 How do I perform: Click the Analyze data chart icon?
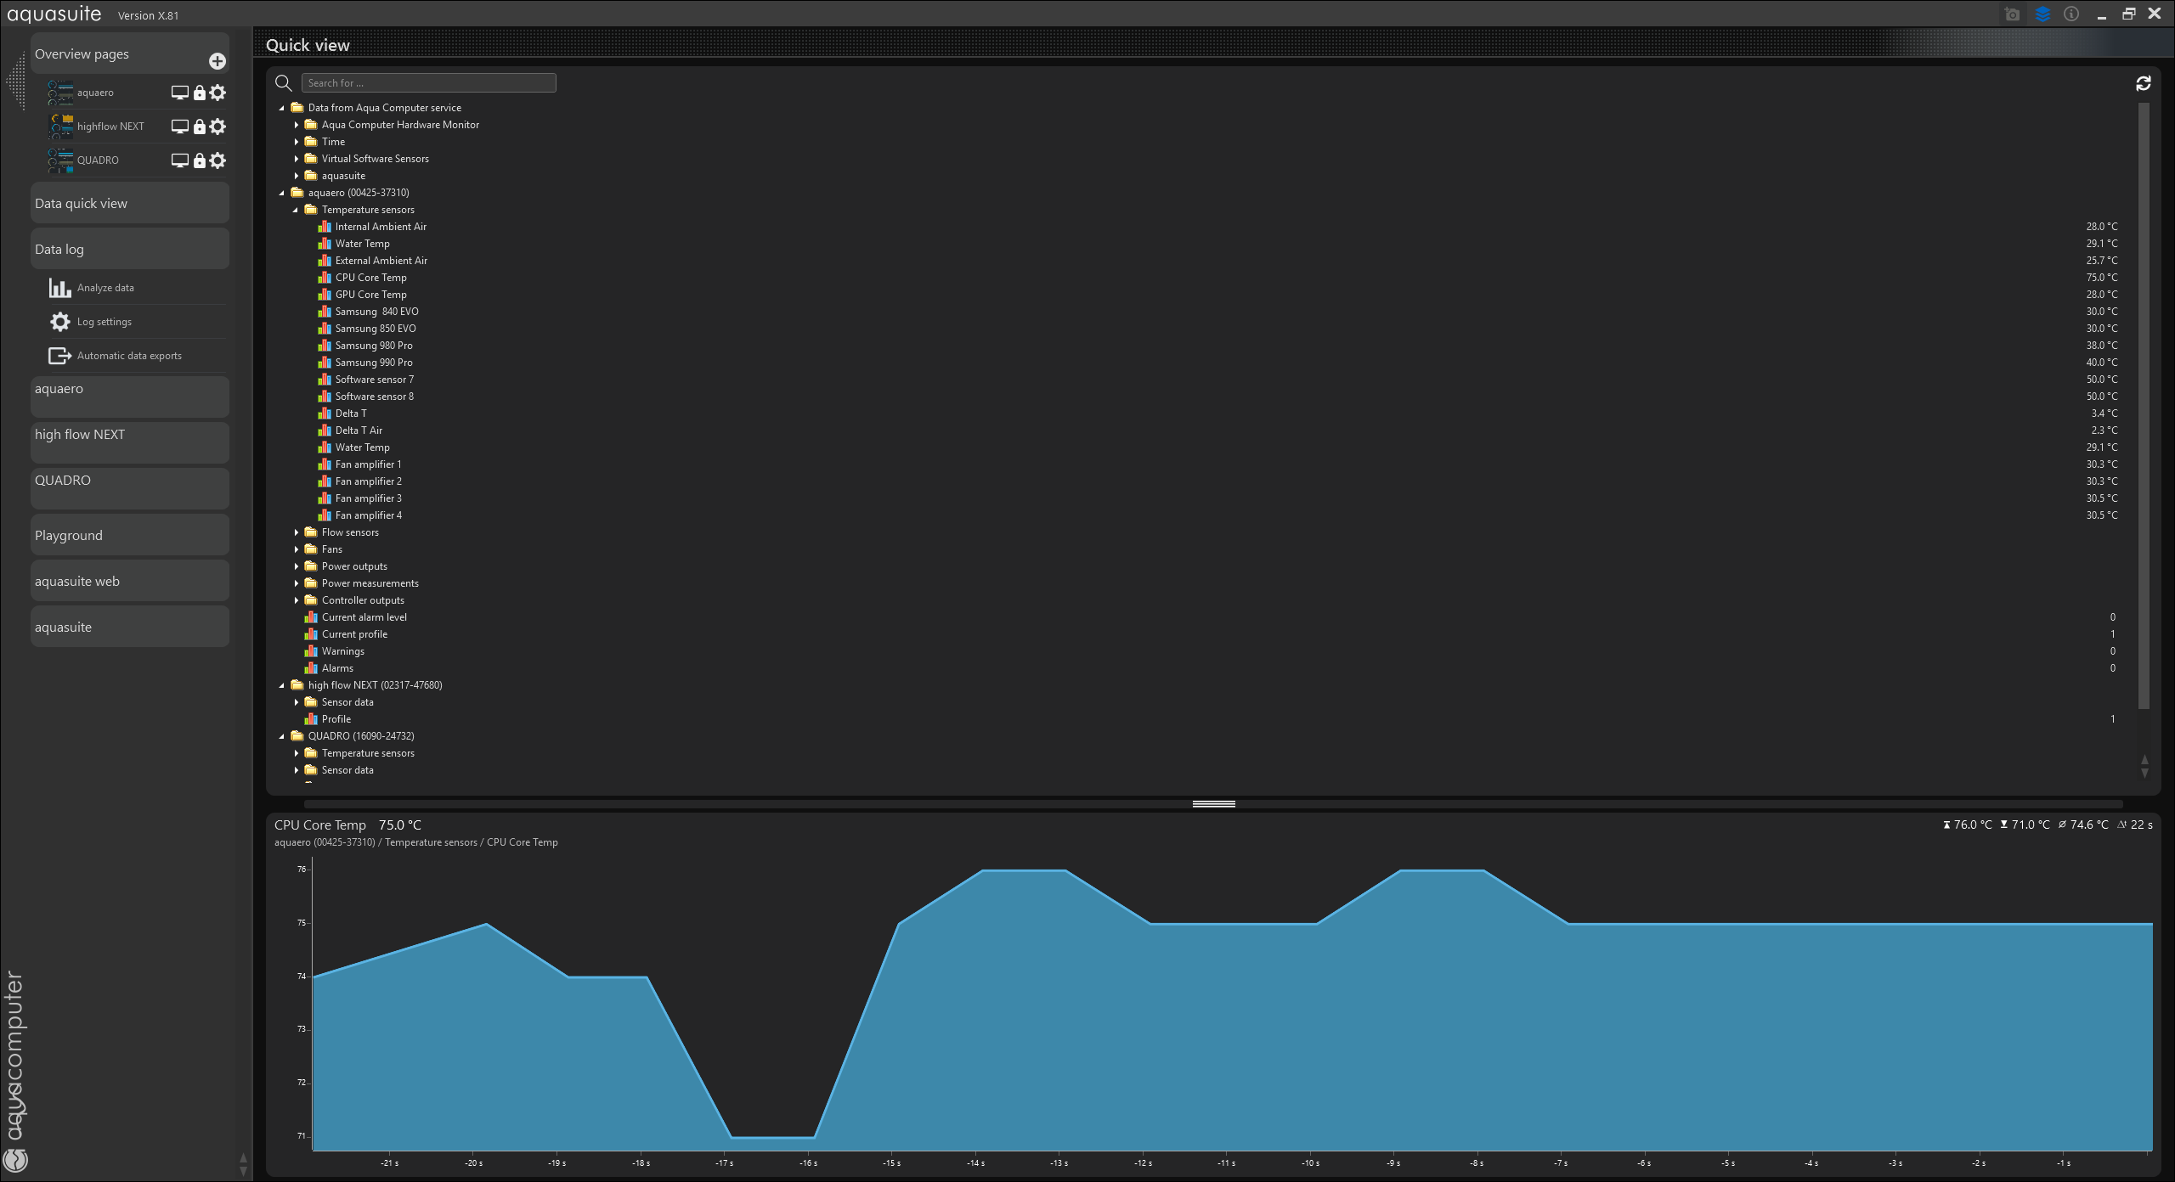59,288
